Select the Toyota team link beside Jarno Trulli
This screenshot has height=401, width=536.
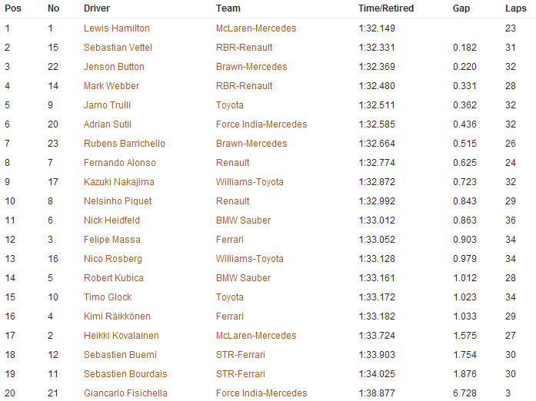pyautogui.click(x=230, y=105)
